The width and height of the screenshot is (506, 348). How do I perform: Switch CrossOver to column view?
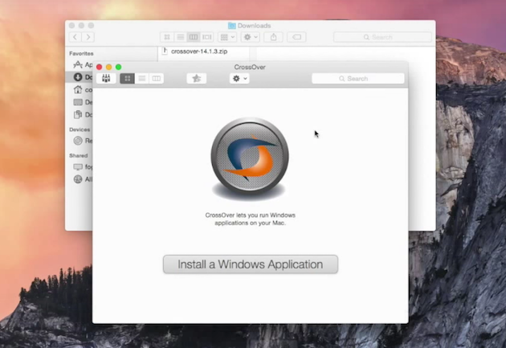click(x=157, y=79)
